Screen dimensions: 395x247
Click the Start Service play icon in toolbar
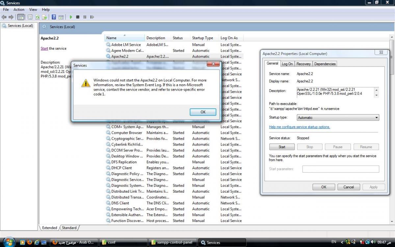pyautogui.click(x=71, y=17)
